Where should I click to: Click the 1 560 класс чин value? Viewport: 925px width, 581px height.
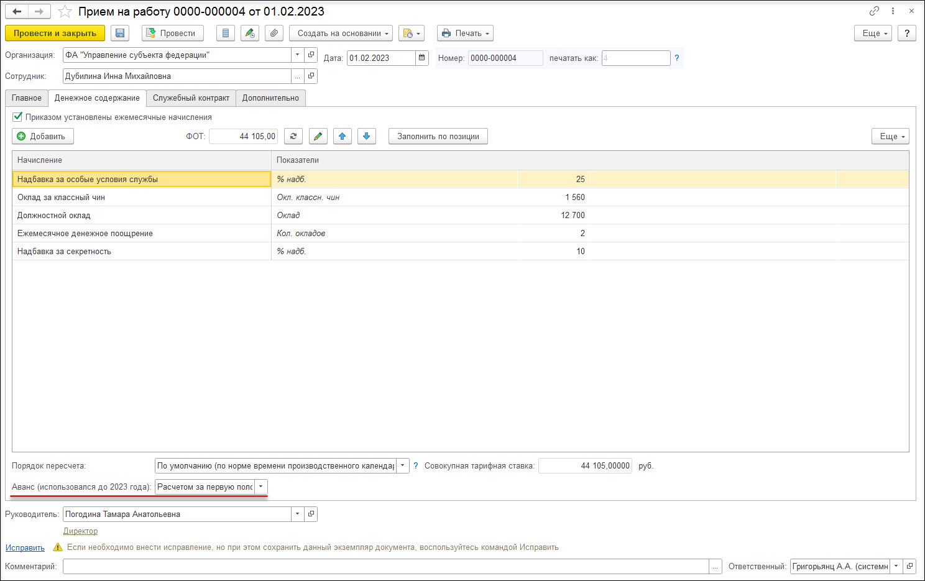[x=553, y=197]
